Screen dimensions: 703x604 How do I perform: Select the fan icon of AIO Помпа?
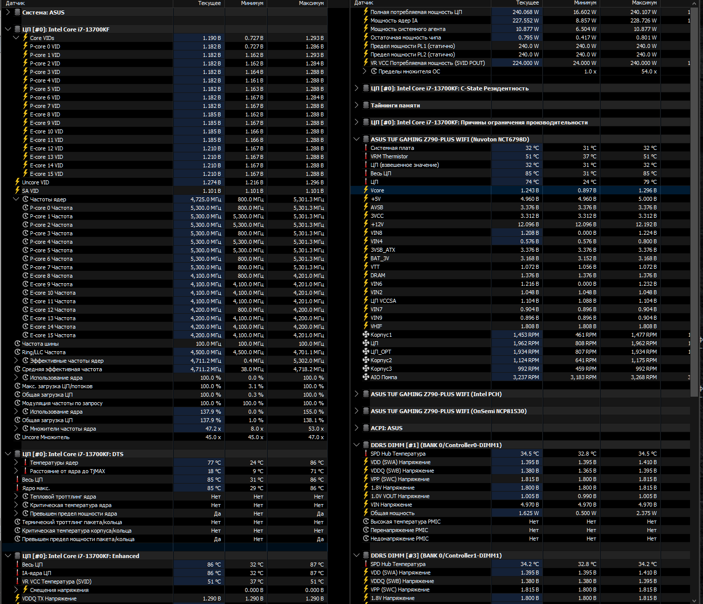(x=366, y=377)
